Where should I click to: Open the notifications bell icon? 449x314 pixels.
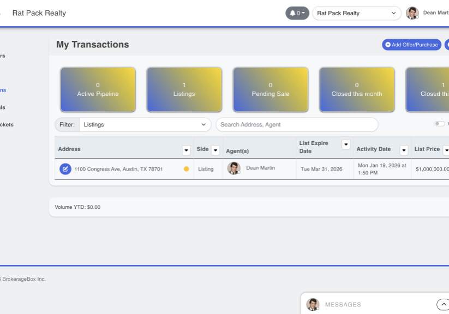click(x=291, y=13)
